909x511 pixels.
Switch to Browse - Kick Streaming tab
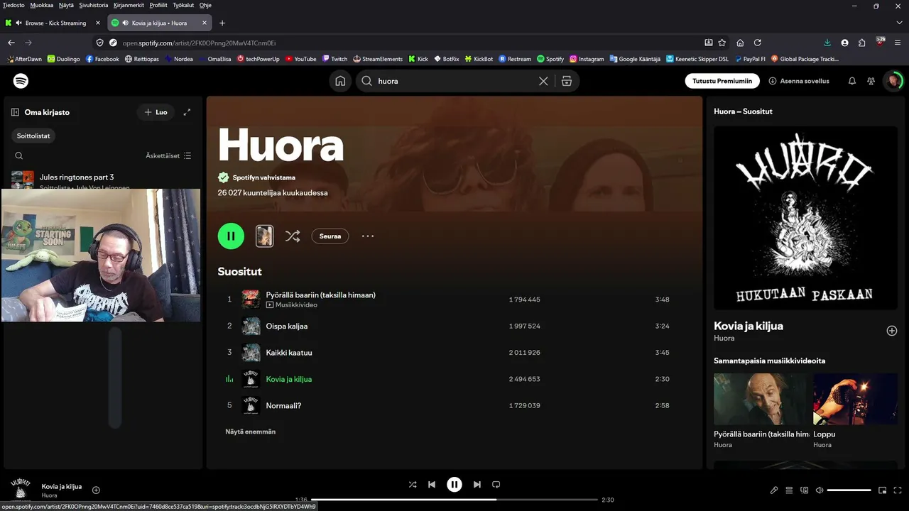pos(54,23)
